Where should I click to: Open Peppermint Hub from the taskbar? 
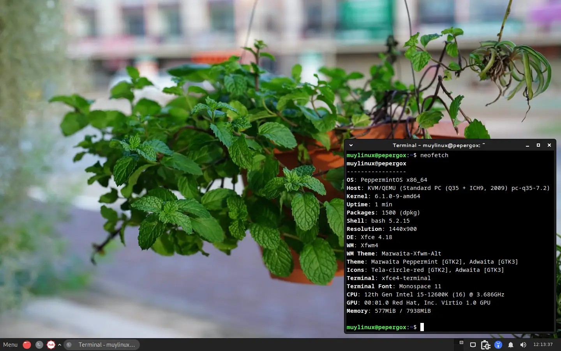[x=51, y=345]
